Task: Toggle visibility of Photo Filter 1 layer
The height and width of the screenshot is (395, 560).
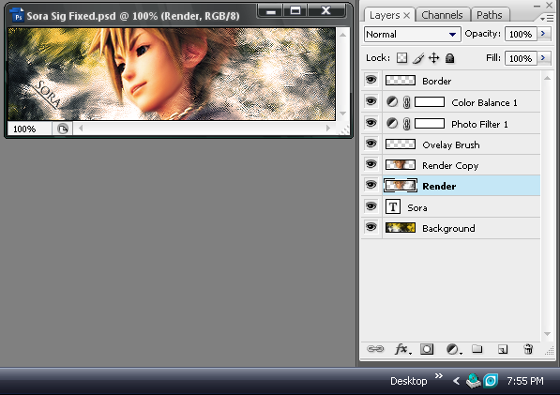Action: pyautogui.click(x=371, y=123)
